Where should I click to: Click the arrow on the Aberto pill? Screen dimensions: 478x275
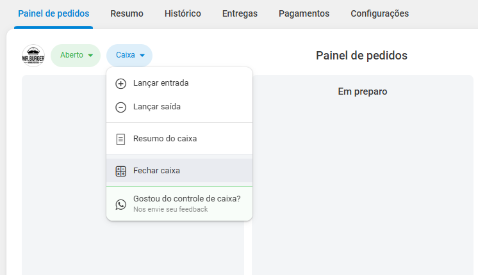pos(90,56)
